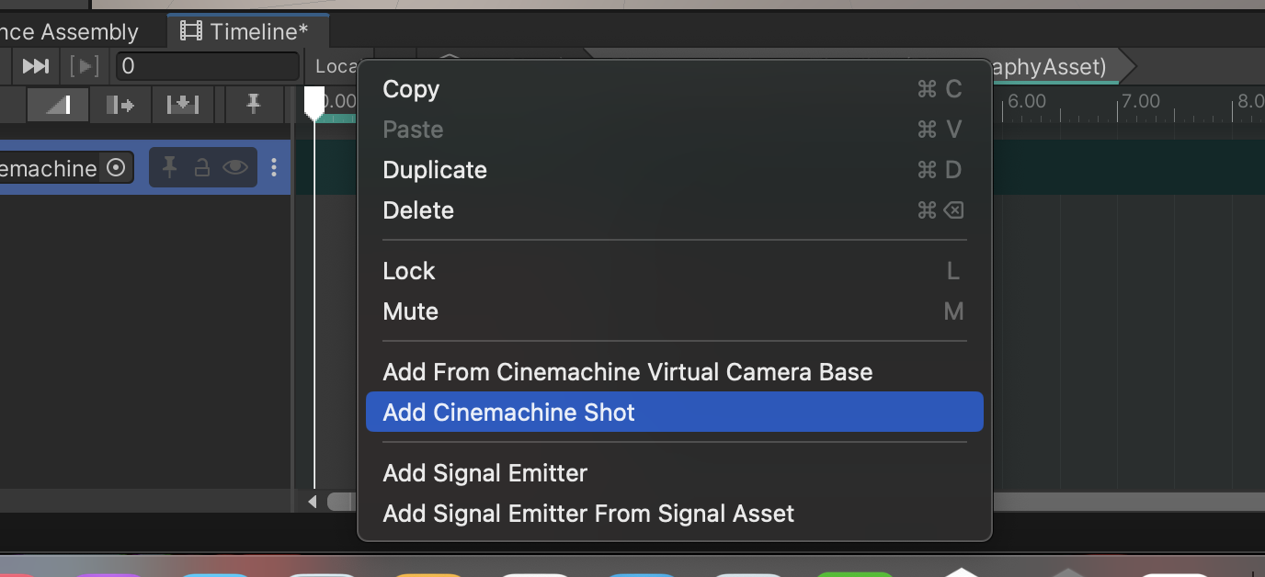Image resolution: width=1265 pixels, height=577 pixels.
Task: Hide the Cinemachine track with eye icon
Action: point(235,167)
